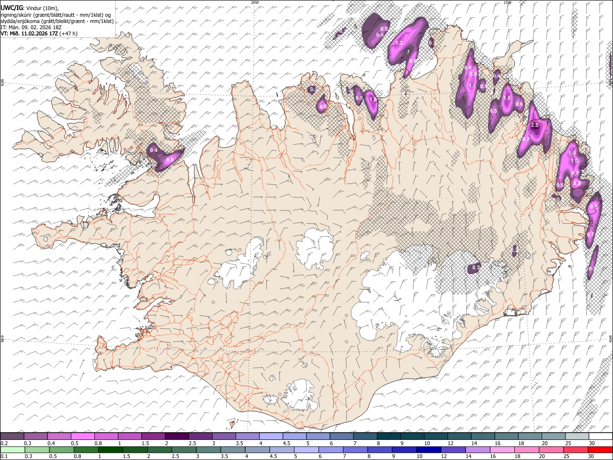Select the light pink 16–18 swatch in bottom legend row

click(x=502, y=449)
